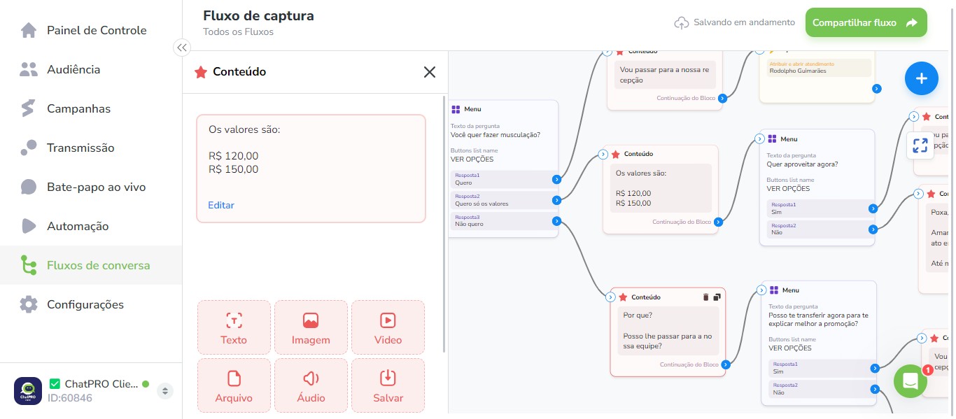
Task: Click the blue plus add block button
Action: [922, 78]
